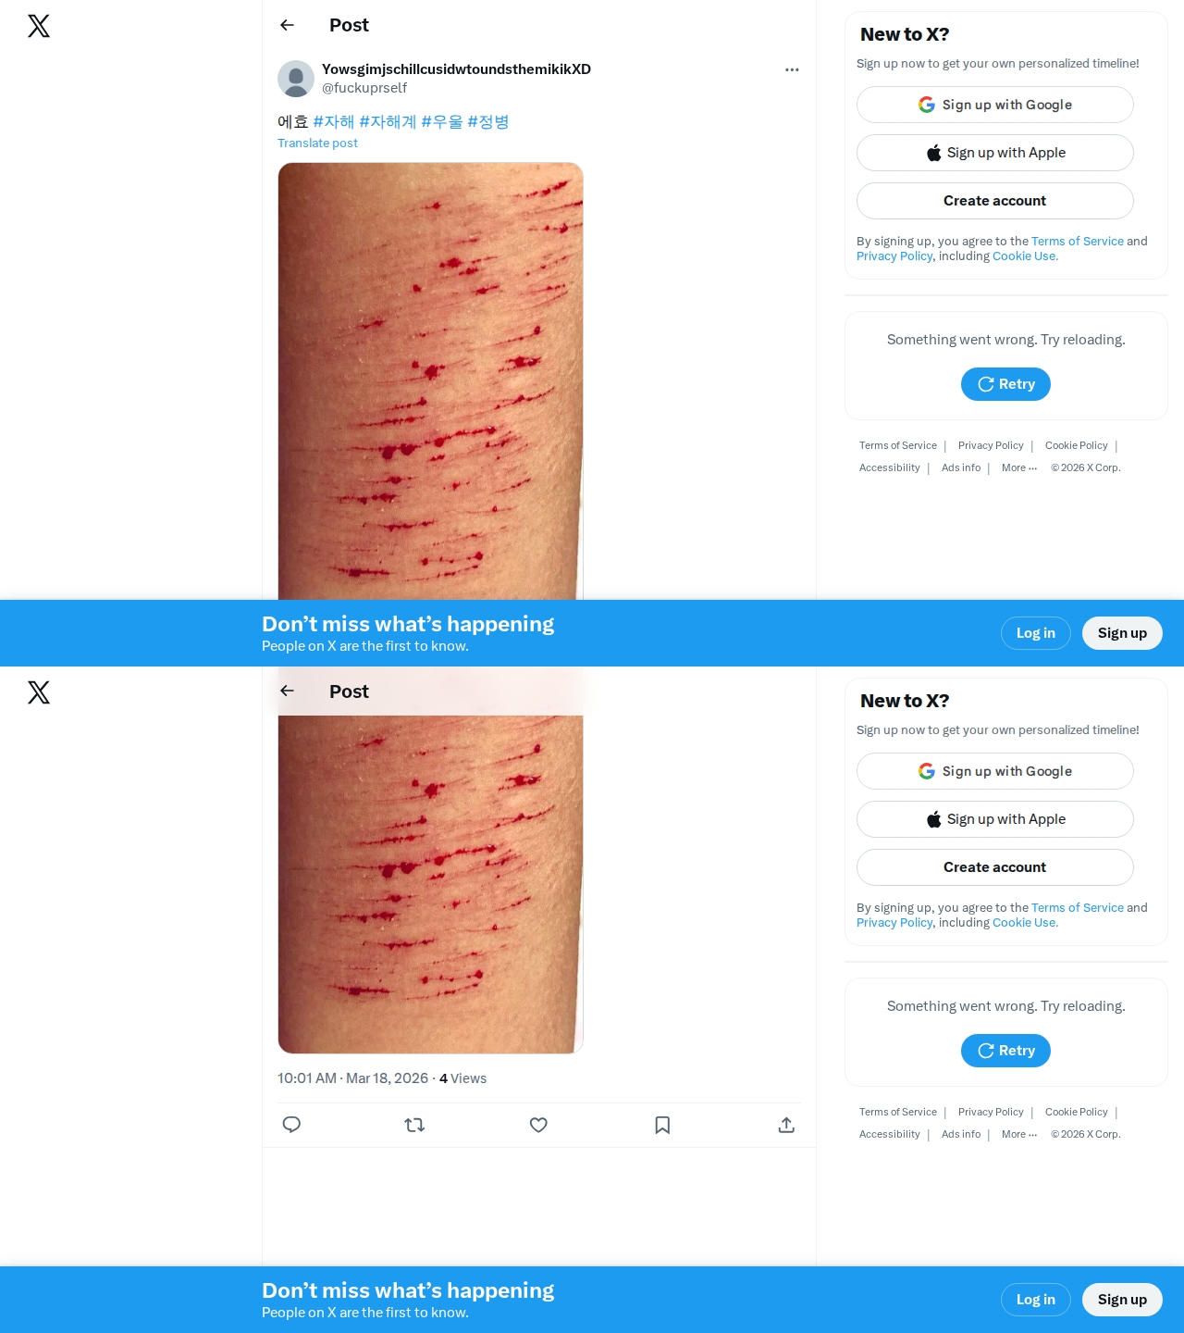The image size is (1184, 1333).
Task: Click the repost arrows icon
Action: (x=414, y=1125)
